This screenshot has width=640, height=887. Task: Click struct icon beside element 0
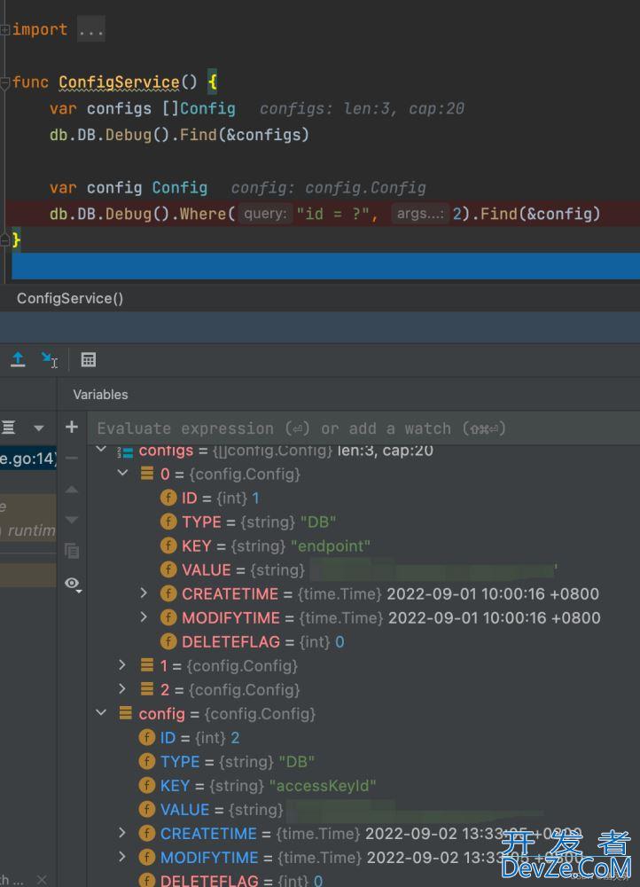(147, 473)
